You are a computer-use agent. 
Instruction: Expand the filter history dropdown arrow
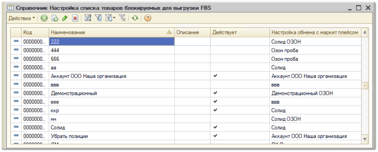pos(114,18)
